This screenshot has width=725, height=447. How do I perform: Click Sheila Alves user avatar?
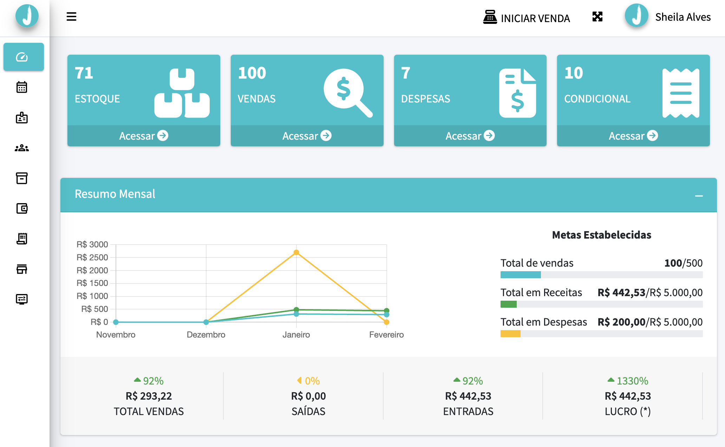click(x=636, y=16)
